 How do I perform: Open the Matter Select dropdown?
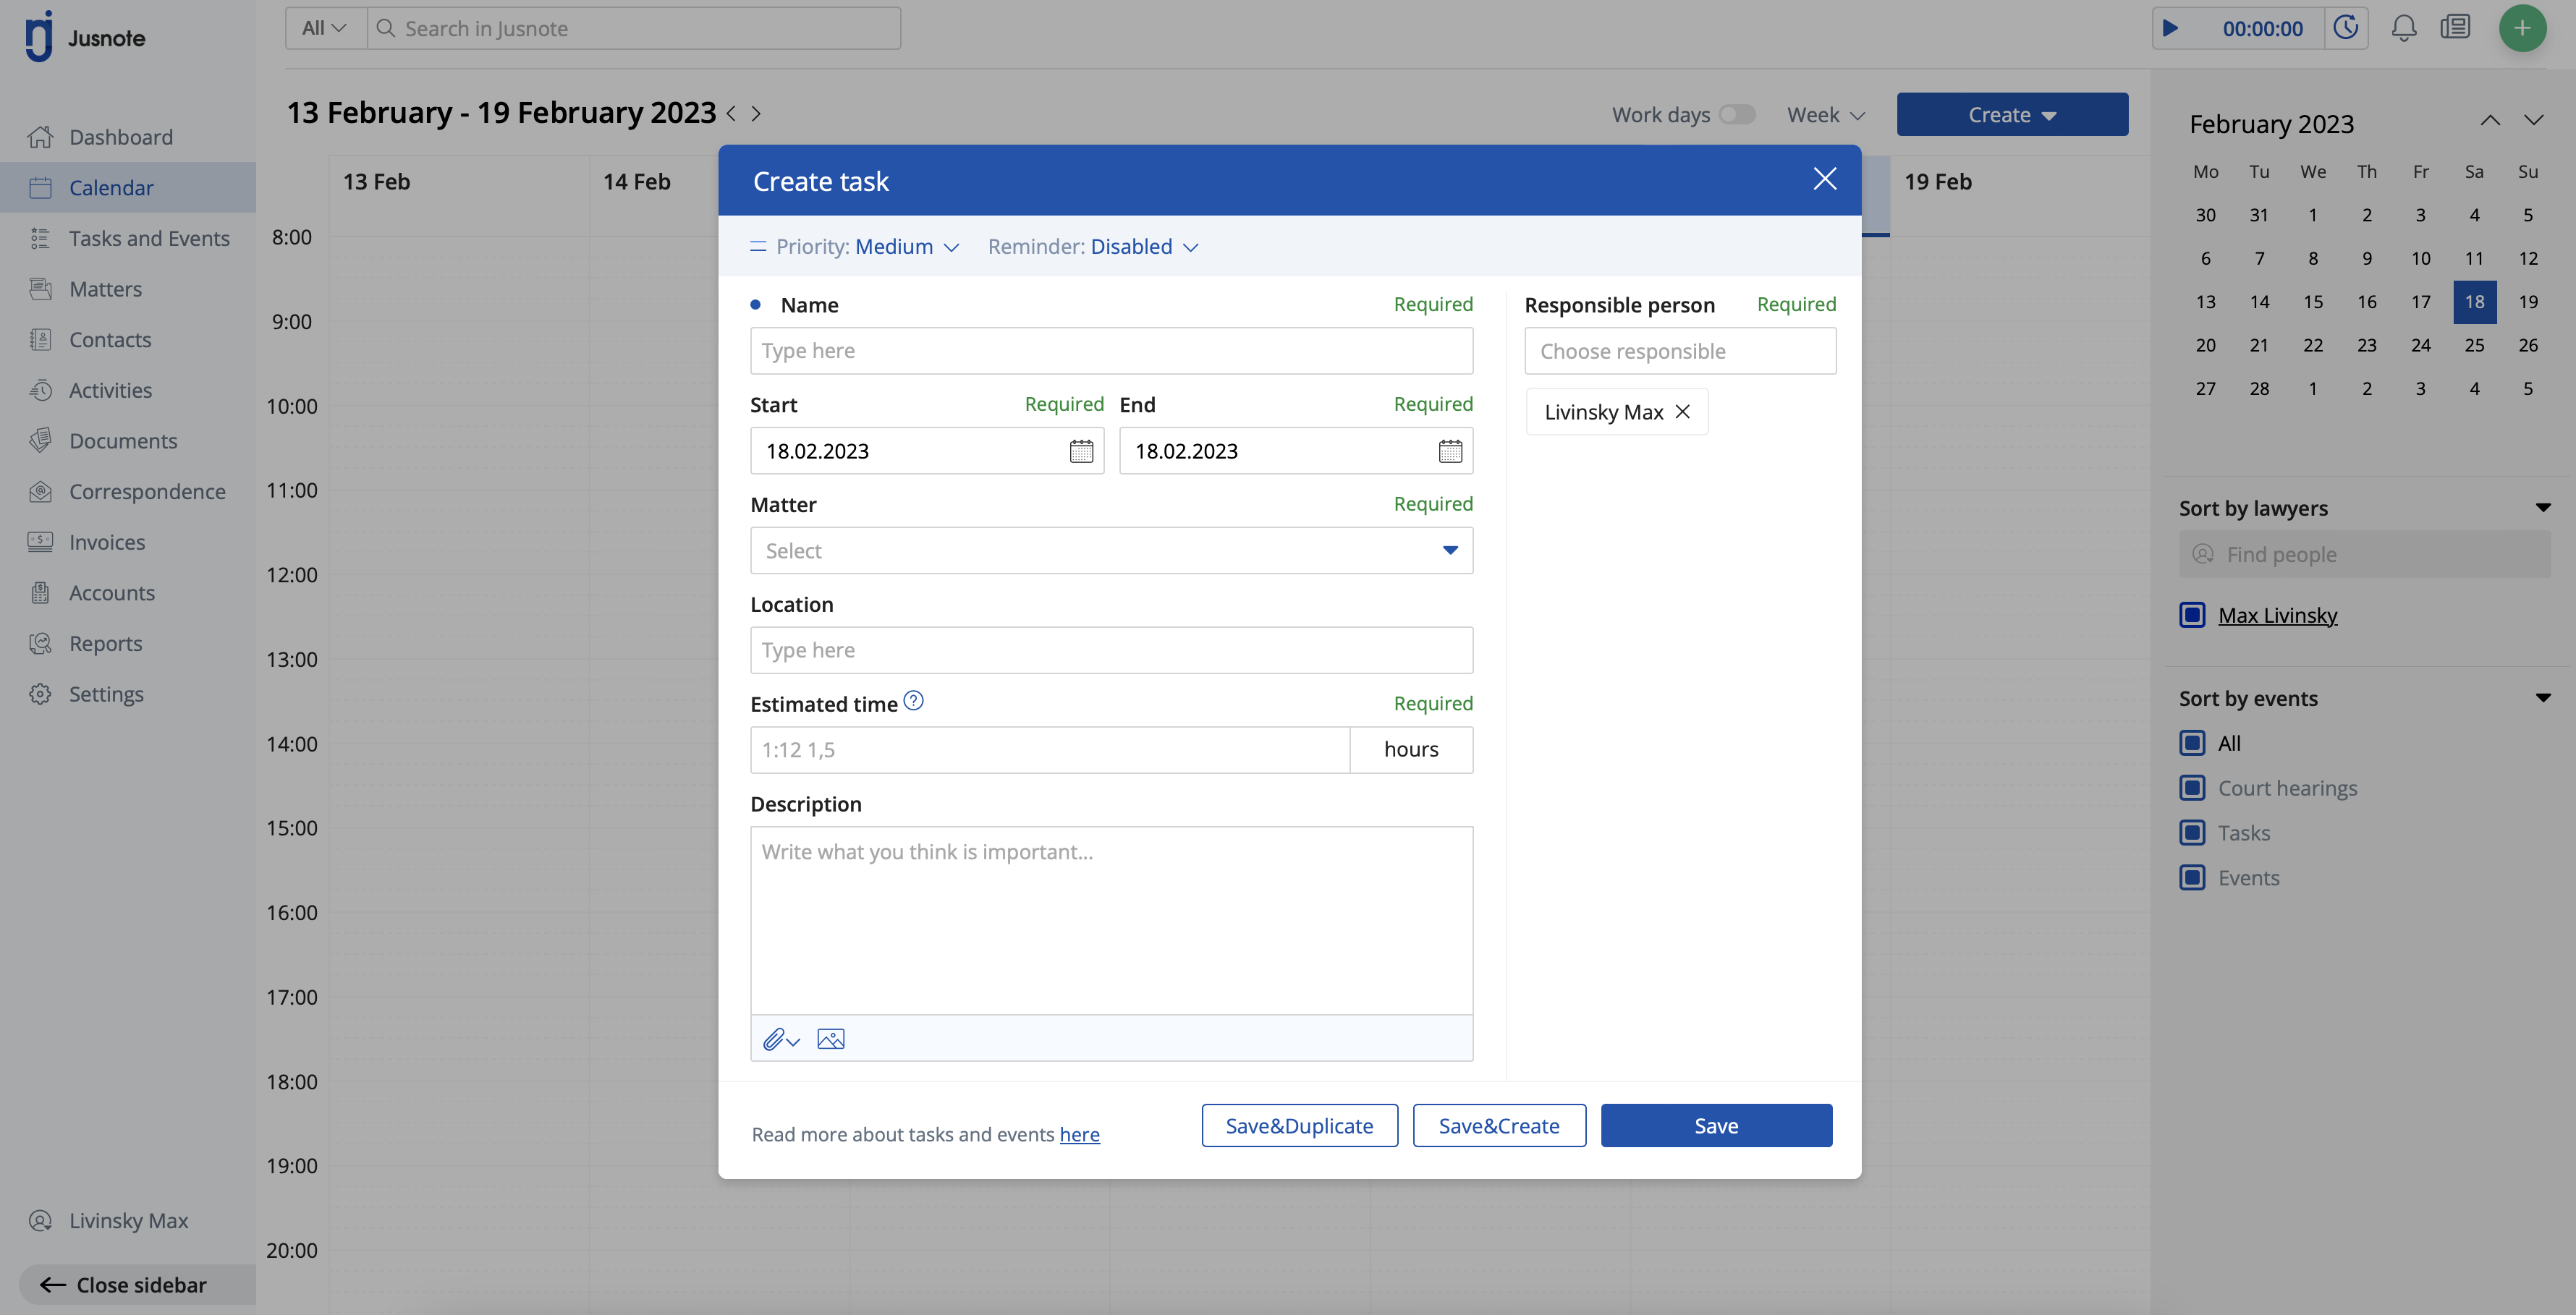click(x=1111, y=551)
